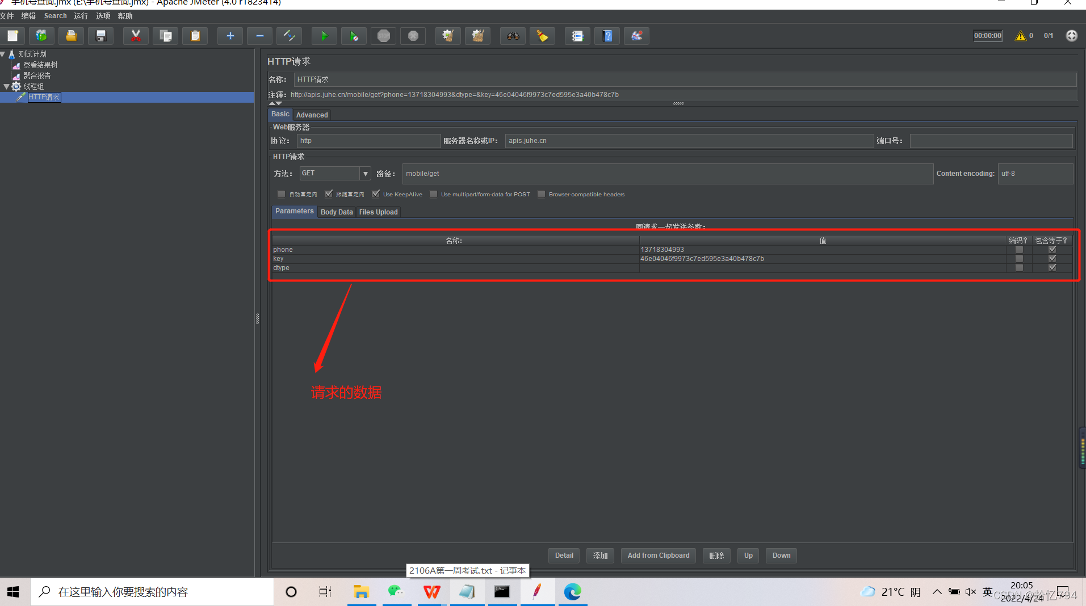Open 运行 menu
The height and width of the screenshot is (606, 1086).
[81, 16]
